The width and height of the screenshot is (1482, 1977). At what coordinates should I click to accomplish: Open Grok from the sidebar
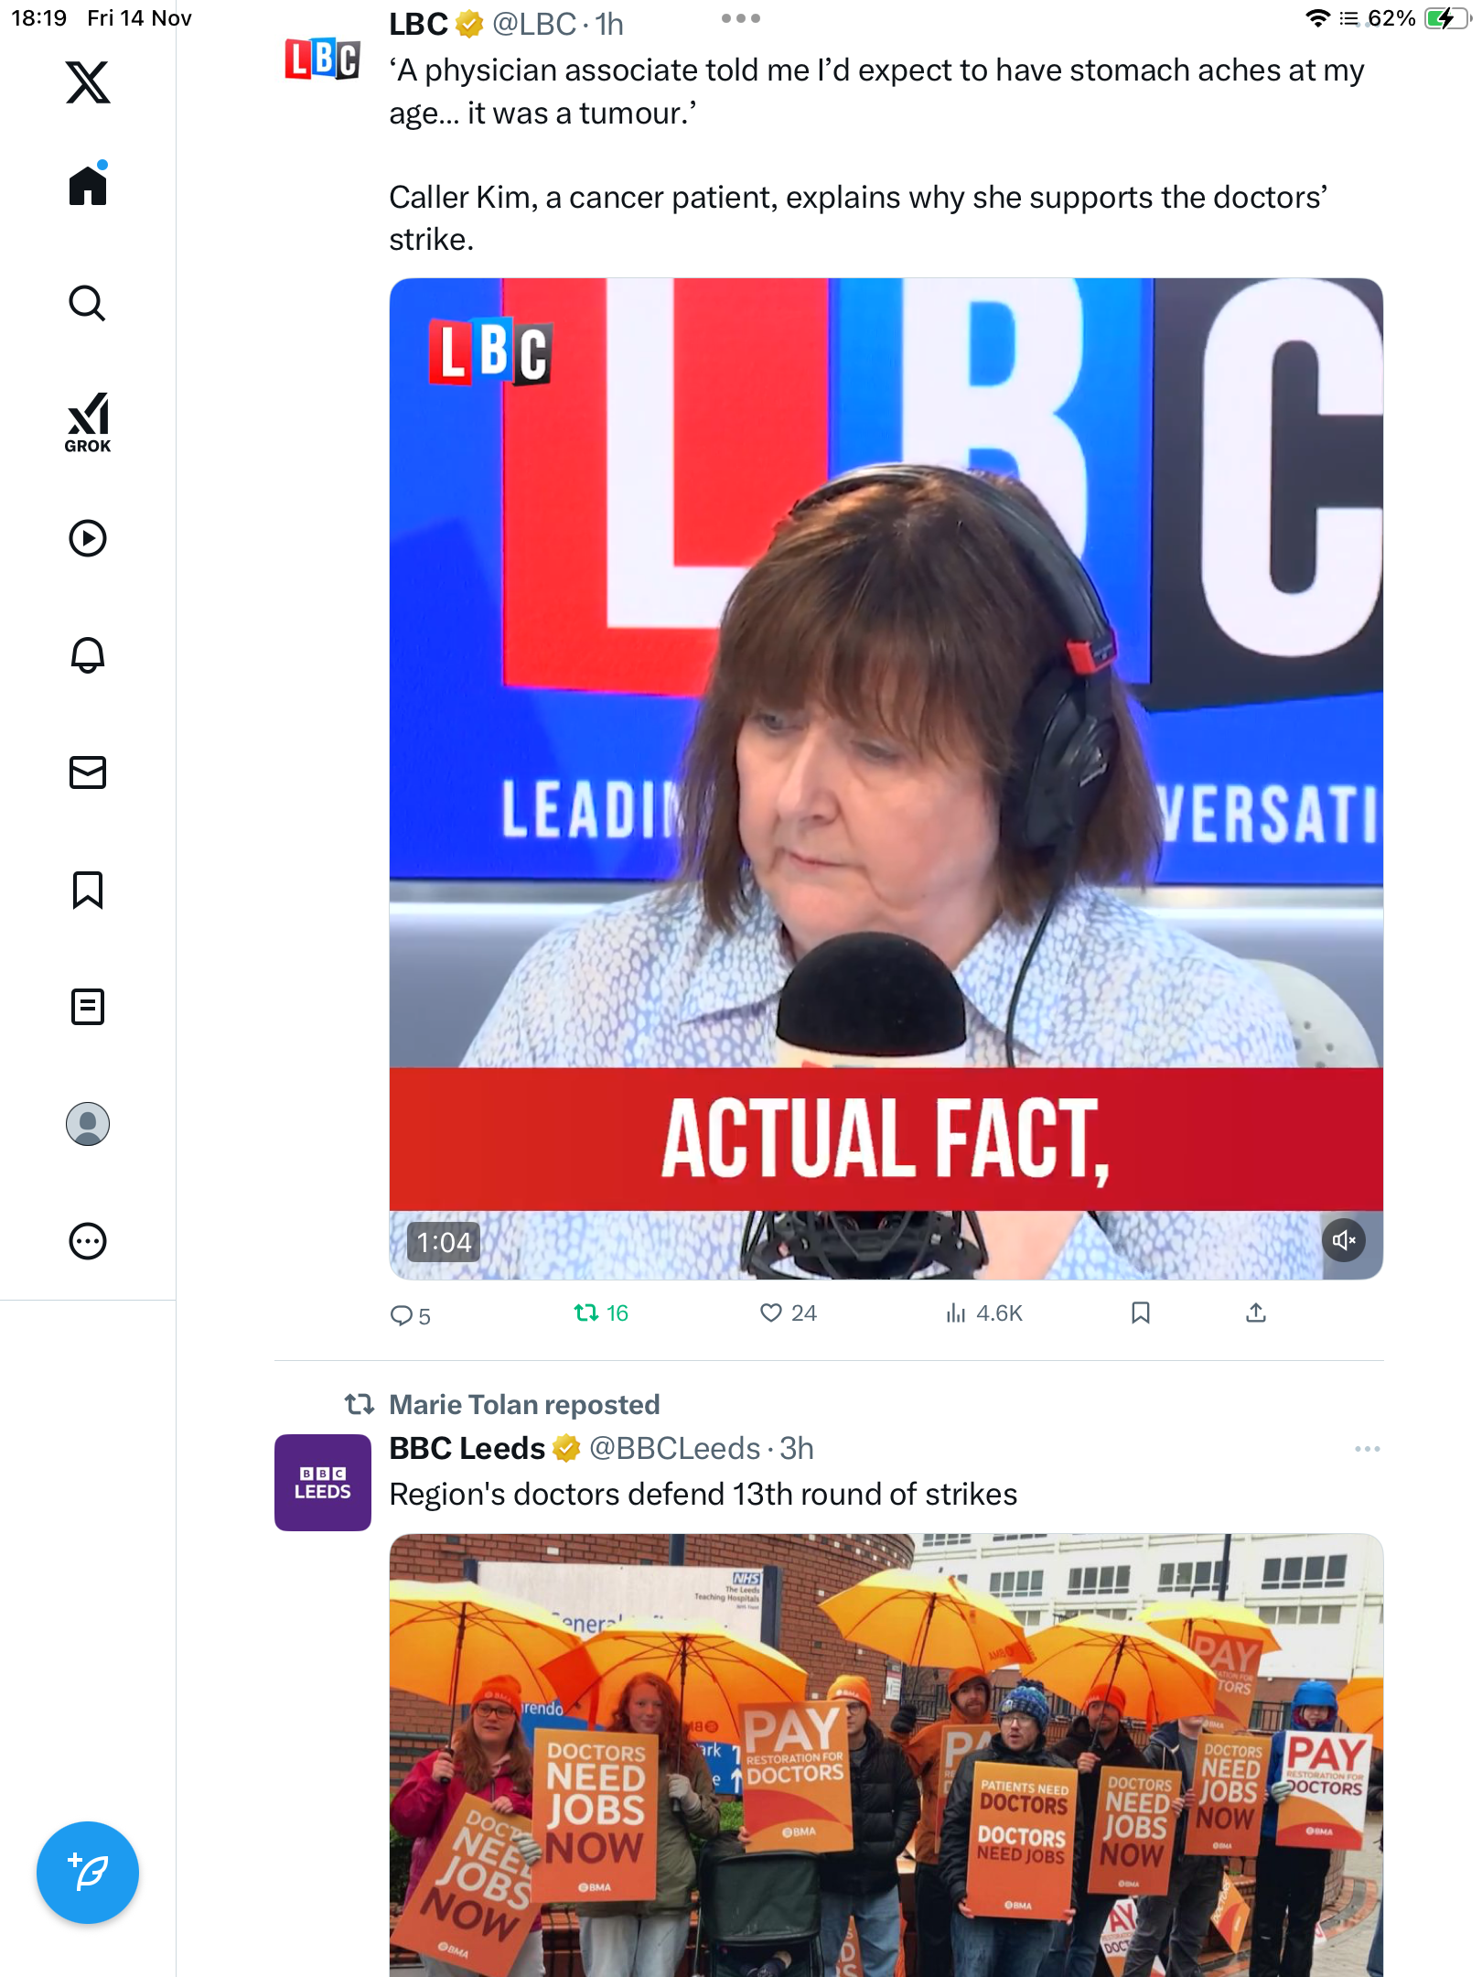click(88, 422)
